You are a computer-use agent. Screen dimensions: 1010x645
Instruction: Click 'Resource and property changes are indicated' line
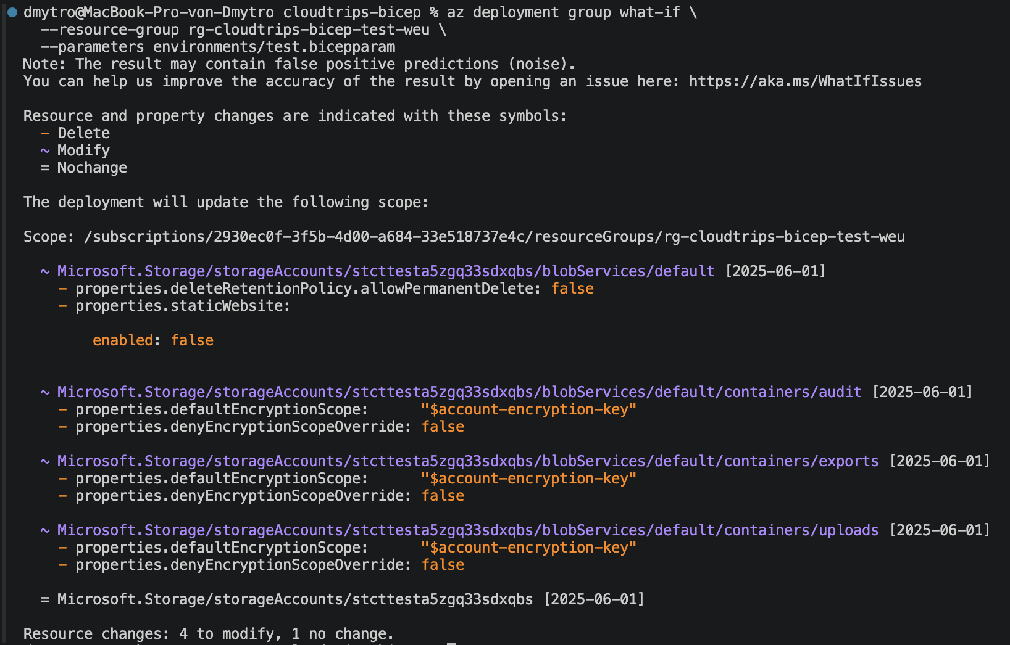[x=295, y=116]
